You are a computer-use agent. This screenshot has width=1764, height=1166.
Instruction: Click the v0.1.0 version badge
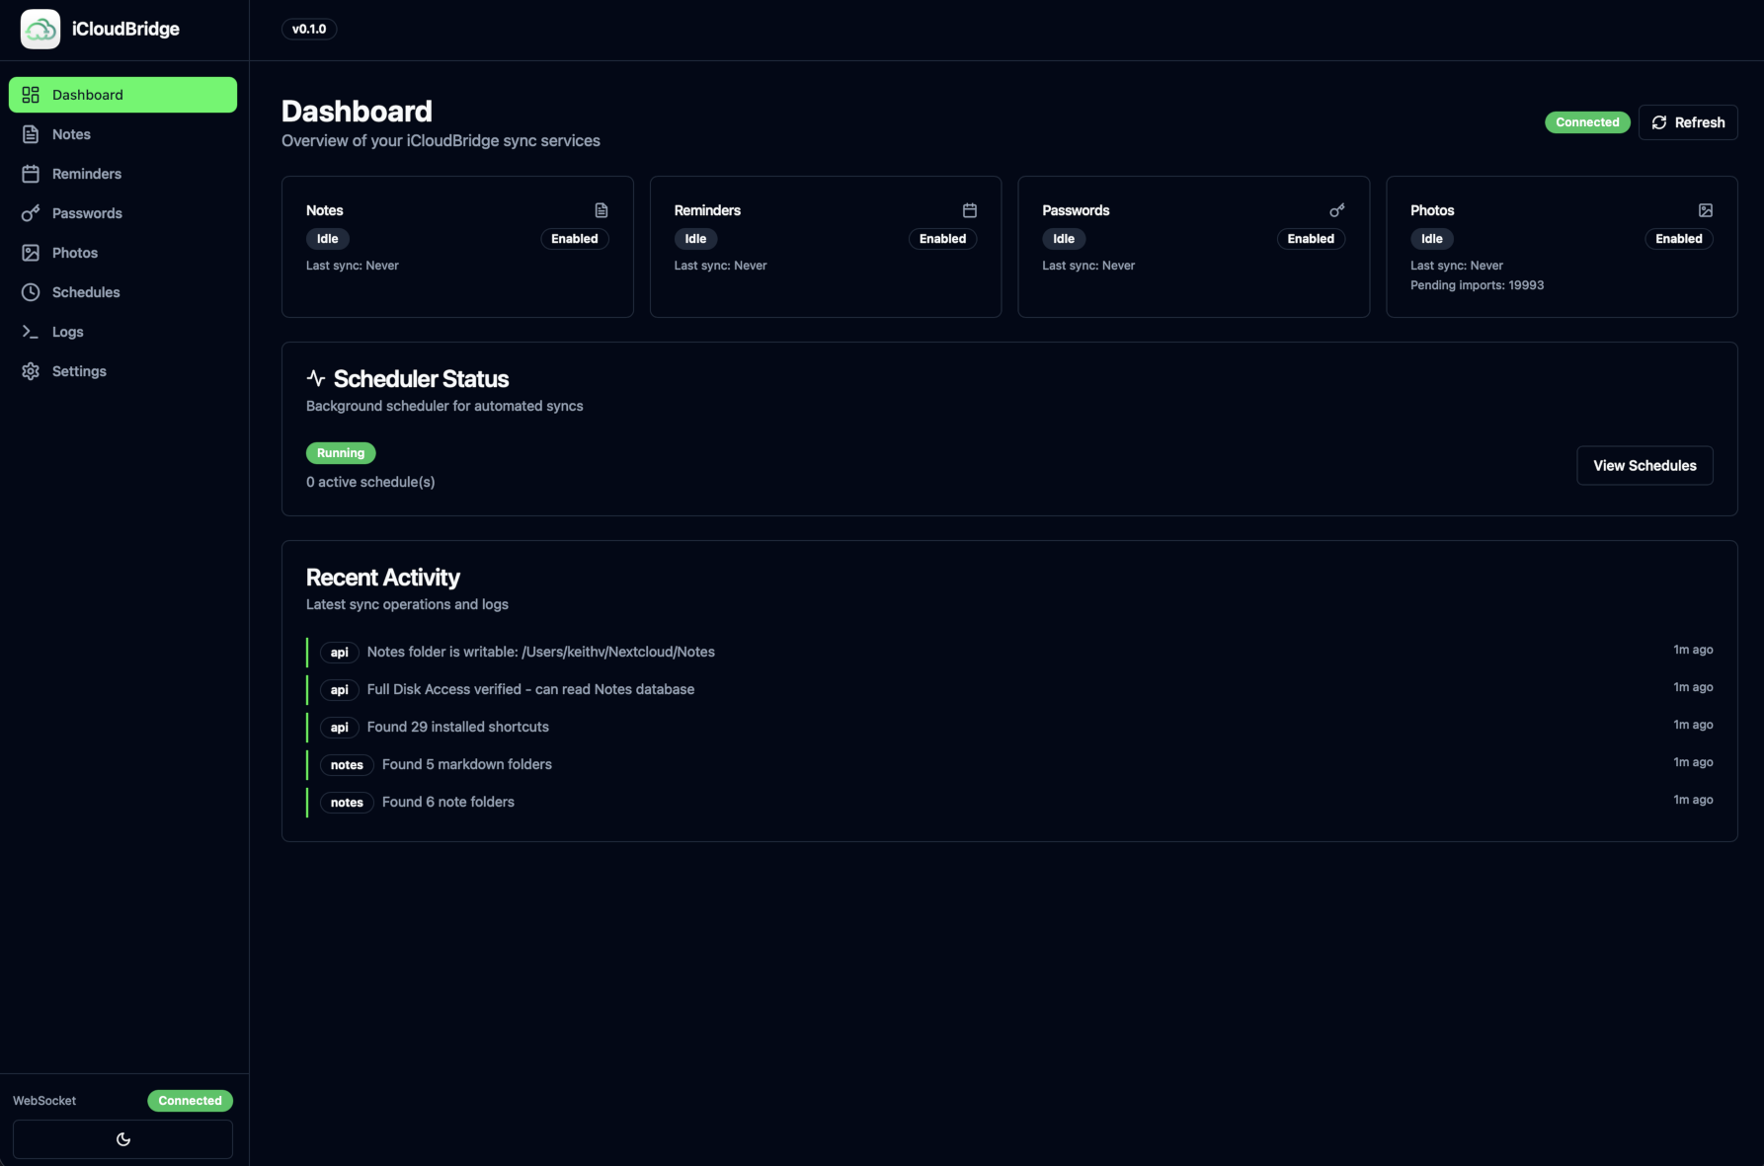pyautogui.click(x=308, y=29)
